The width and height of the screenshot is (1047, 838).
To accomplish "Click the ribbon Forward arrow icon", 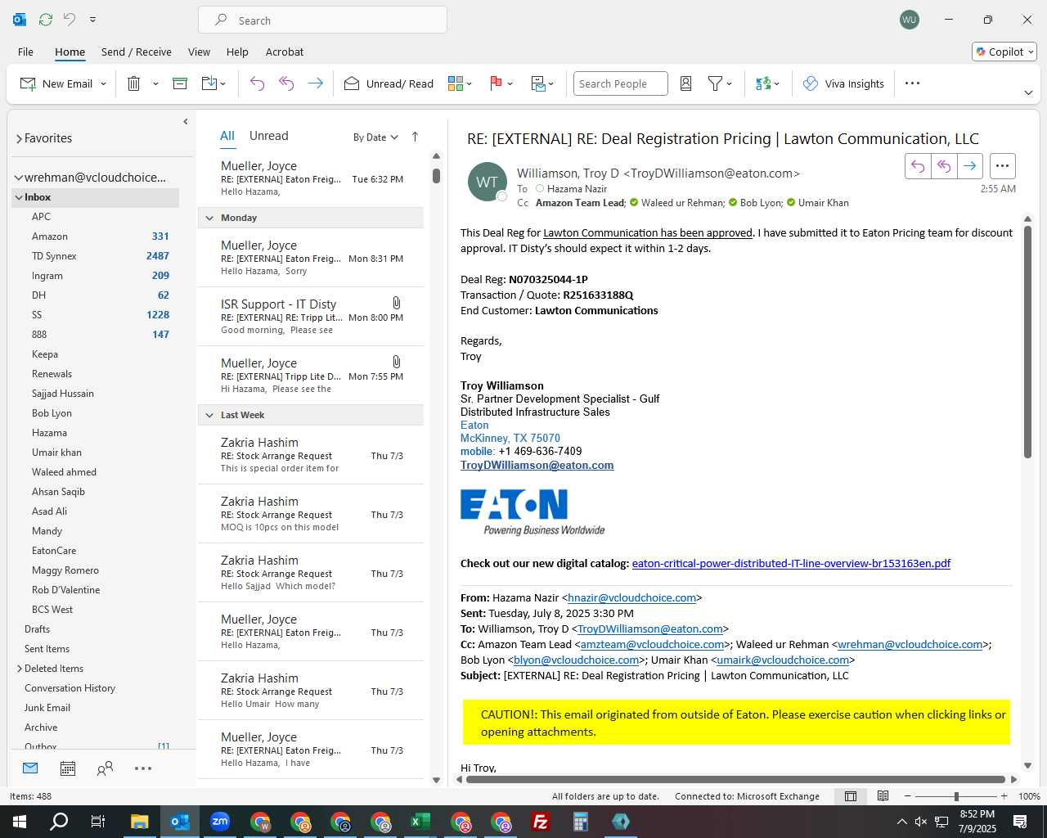I will tap(315, 83).
